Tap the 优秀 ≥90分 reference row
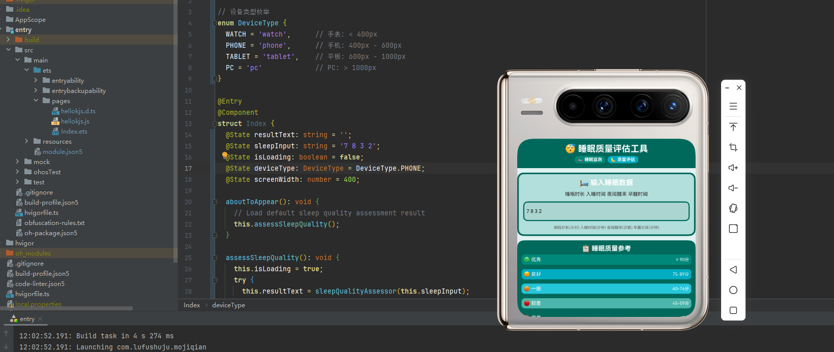Screen dimensions: 834x352 pos(606,260)
